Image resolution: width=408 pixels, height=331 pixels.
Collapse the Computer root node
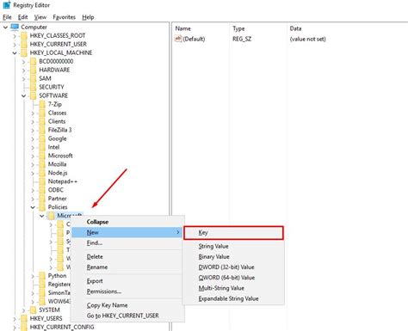point(5,28)
